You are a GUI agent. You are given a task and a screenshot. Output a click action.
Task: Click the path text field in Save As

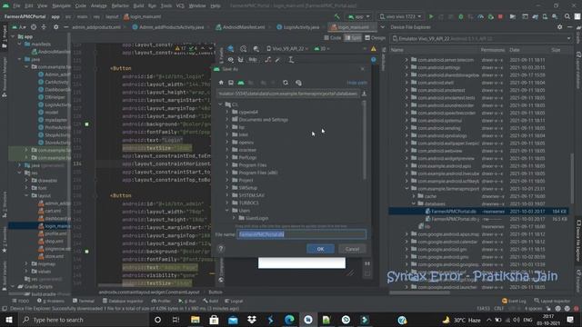pos(288,94)
